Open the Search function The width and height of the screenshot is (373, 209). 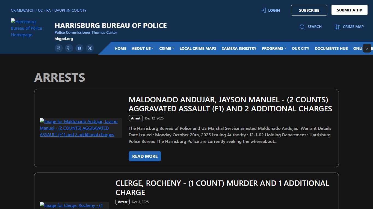tap(311, 27)
